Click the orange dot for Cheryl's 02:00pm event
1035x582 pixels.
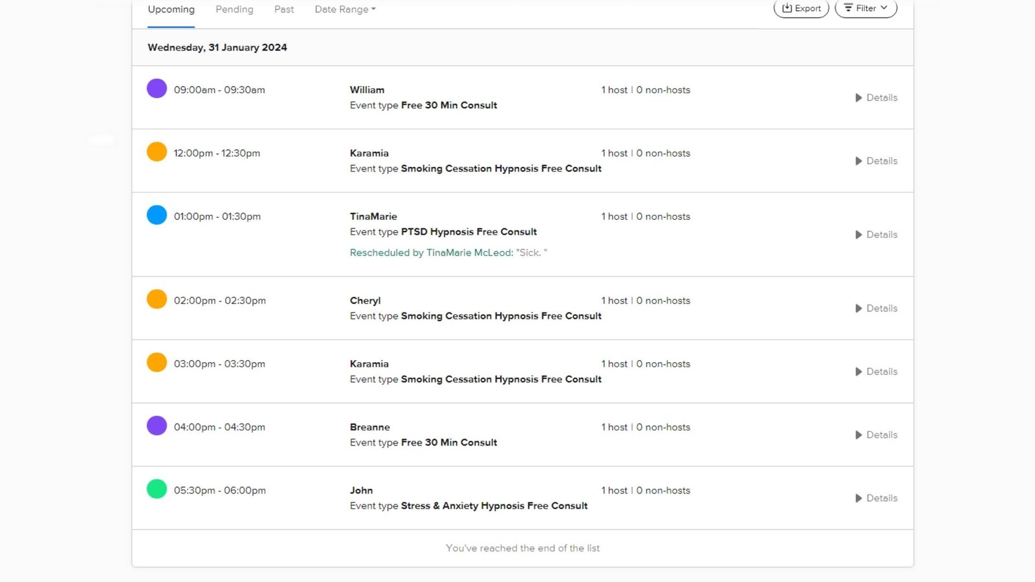[x=157, y=299]
